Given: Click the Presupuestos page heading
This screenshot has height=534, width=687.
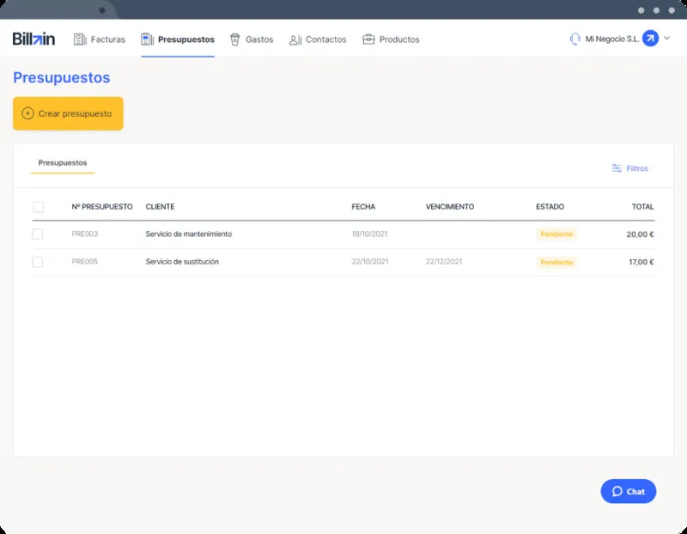Looking at the screenshot, I should click(x=61, y=77).
